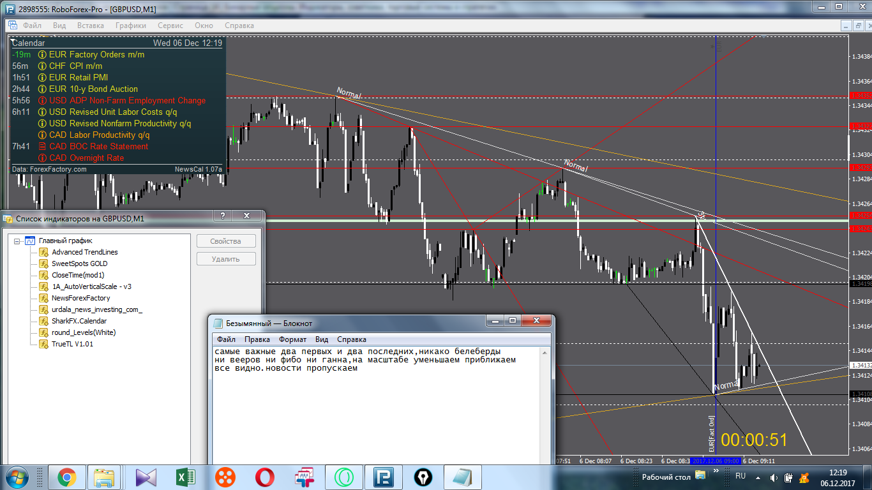
Task: Click the black pen-nib taskbar icon
Action: tap(423, 477)
